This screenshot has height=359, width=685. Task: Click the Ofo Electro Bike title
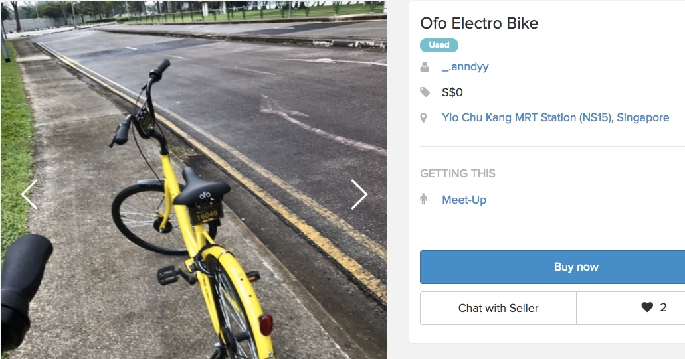click(x=479, y=23)
